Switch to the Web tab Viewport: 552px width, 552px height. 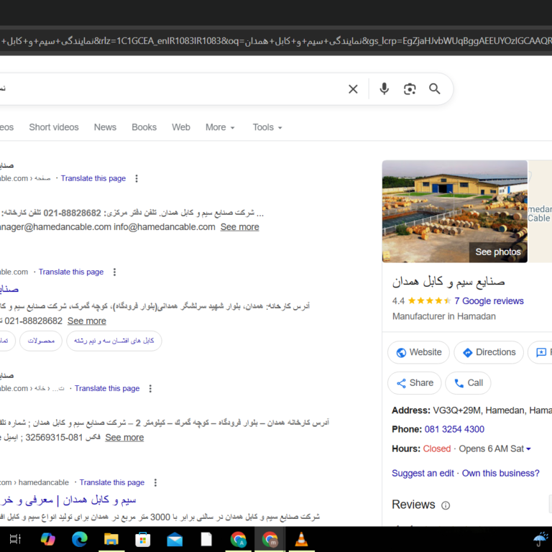181,127
